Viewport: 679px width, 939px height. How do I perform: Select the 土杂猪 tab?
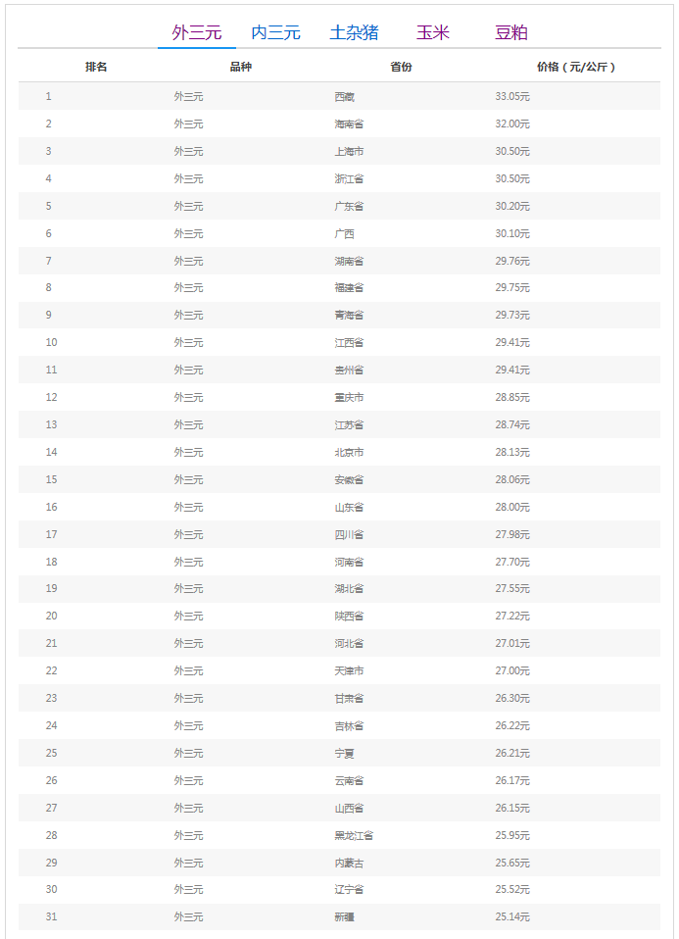(354, 32)
